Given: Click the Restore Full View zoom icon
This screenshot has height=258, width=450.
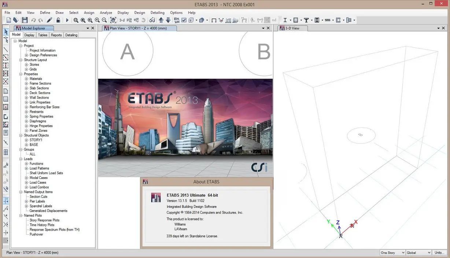Looking at the screenshot, I should [x=83, y=20].
